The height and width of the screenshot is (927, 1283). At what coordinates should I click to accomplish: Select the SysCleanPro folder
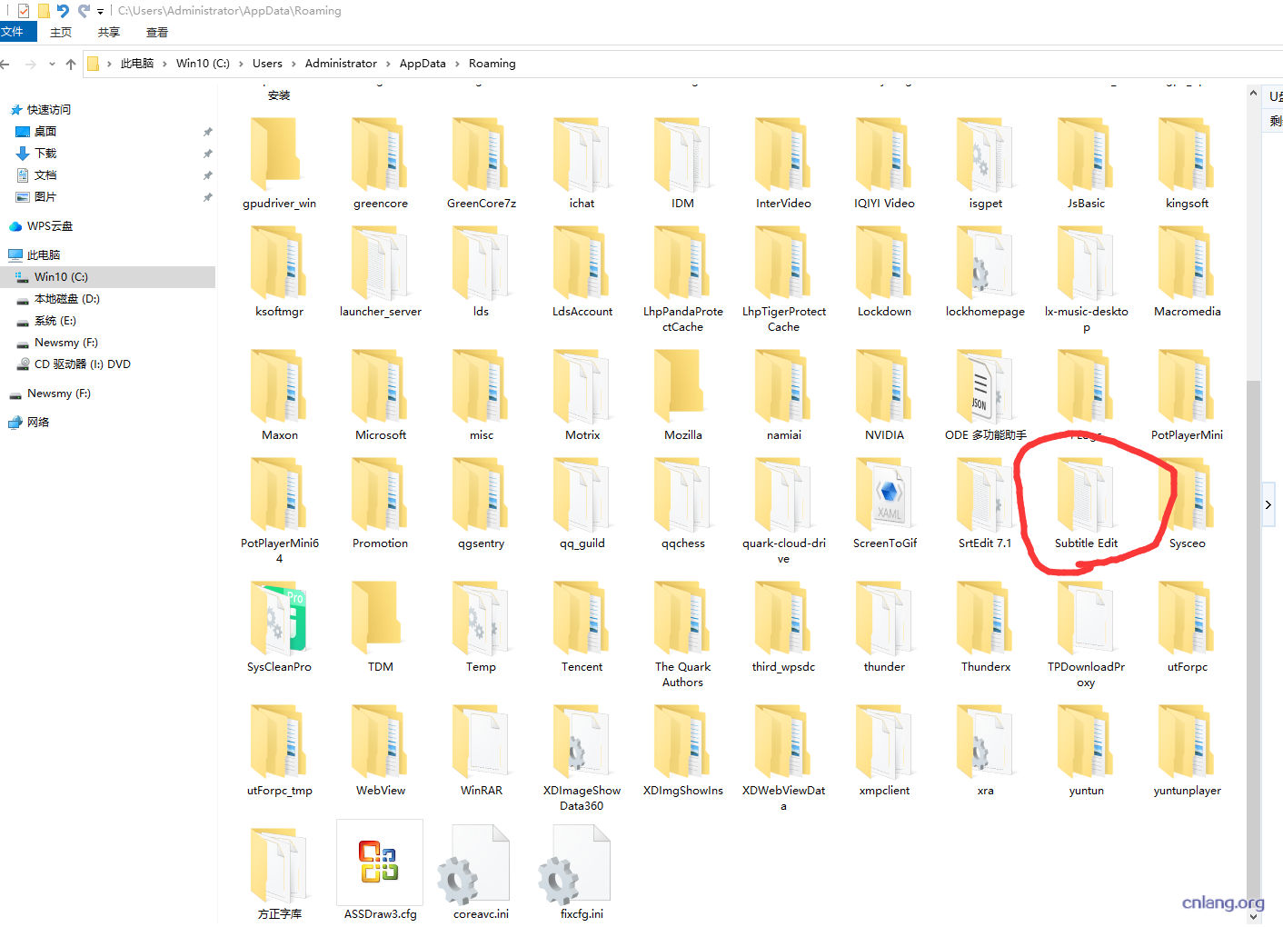click(279, 627)
